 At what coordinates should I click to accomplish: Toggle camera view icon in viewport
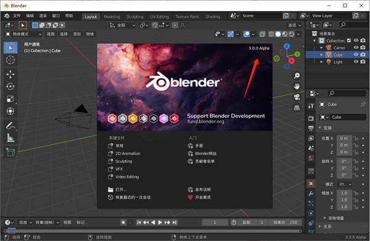point(297,97)
